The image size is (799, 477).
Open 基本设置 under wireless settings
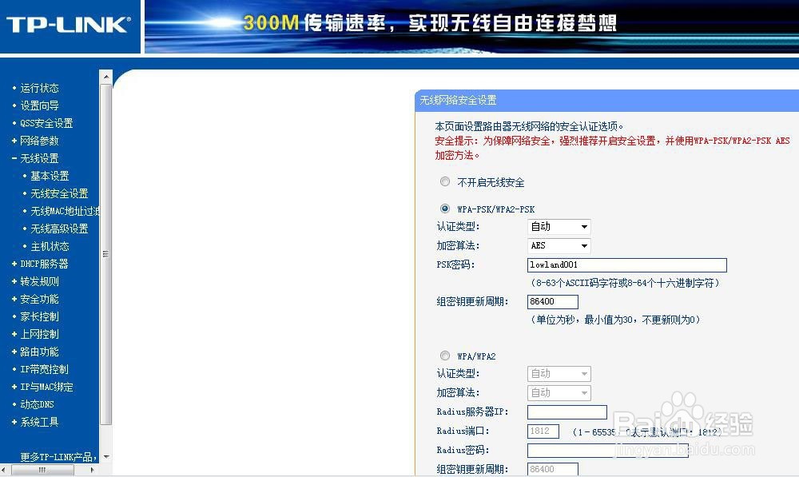point(50,176)
